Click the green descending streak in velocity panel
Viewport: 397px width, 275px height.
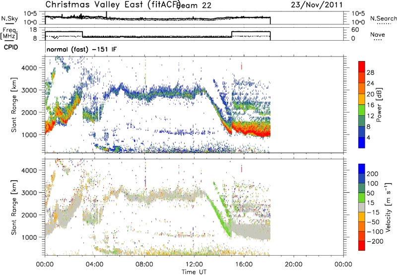(218, 215)
